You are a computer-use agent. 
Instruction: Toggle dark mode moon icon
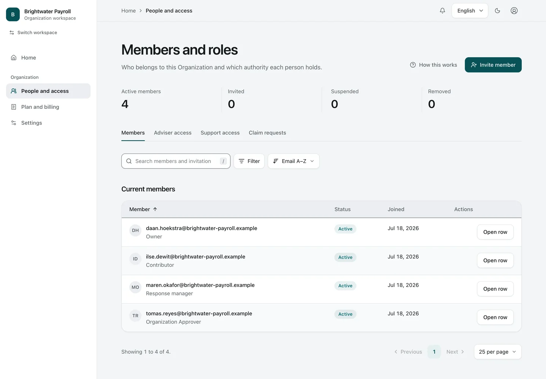[x=497, y=11]
